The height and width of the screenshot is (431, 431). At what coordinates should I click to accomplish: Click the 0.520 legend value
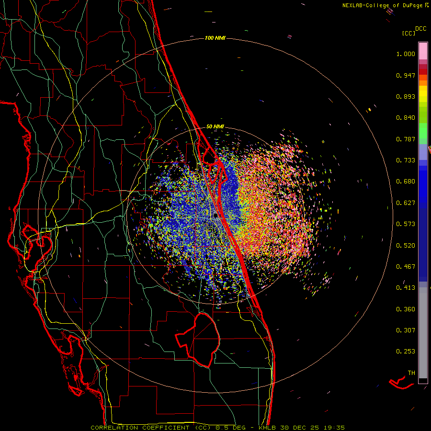[406, 246]
